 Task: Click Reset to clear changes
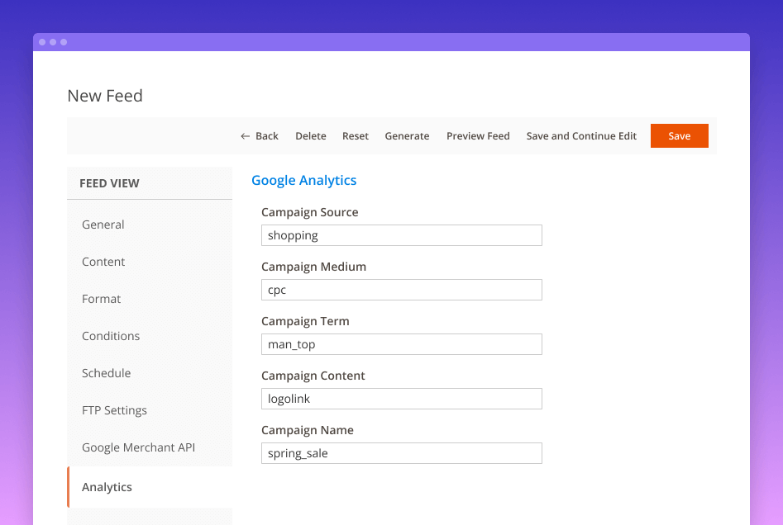[355, 135]
